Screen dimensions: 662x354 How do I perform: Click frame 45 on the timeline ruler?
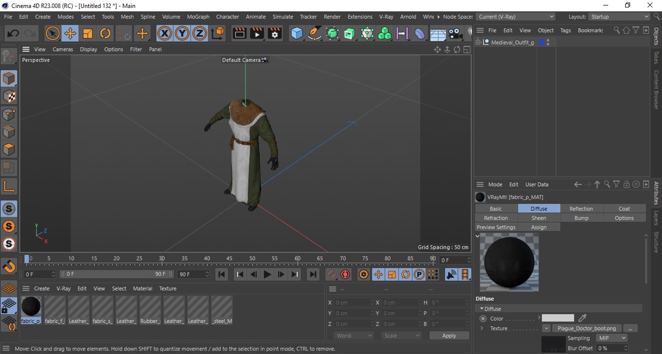coord(229,258)
